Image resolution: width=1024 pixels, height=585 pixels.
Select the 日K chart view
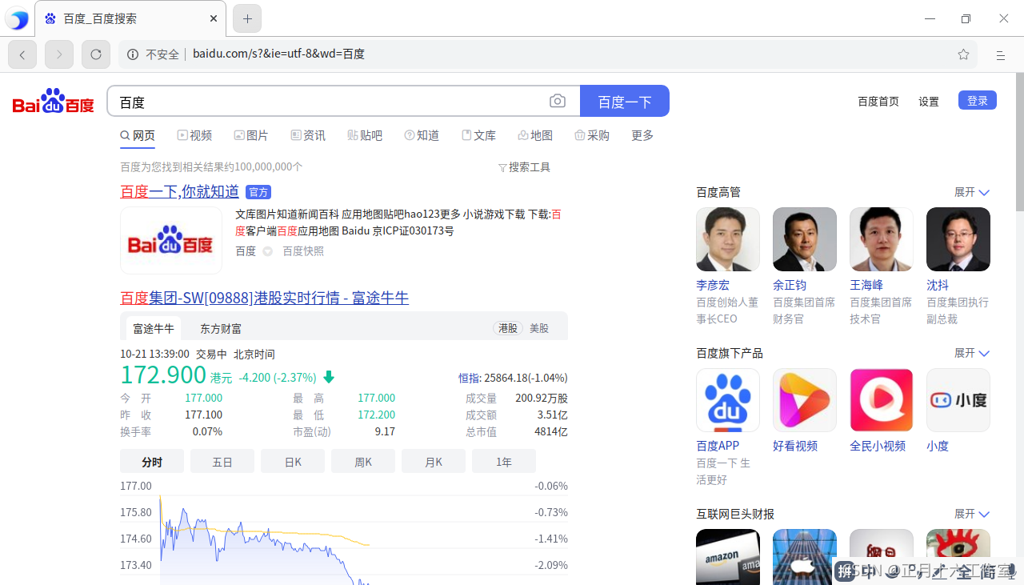pos(293,462)
